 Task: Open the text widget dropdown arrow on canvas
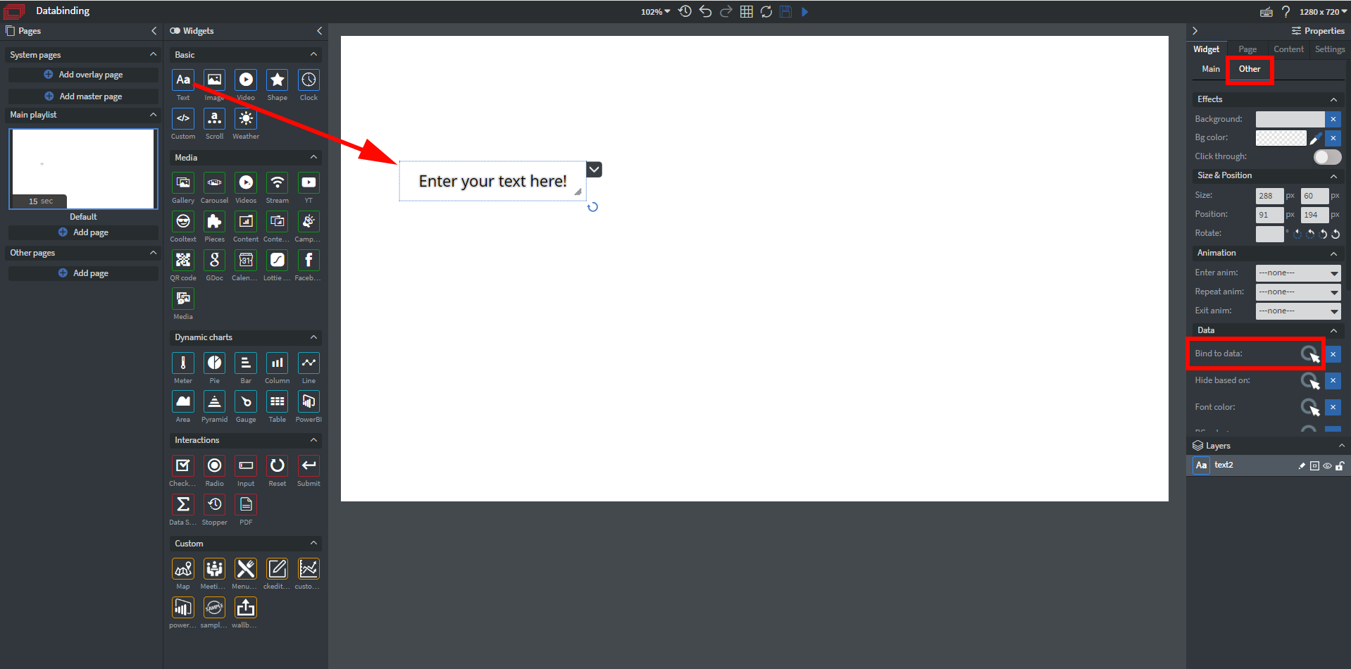coord(594,169)
